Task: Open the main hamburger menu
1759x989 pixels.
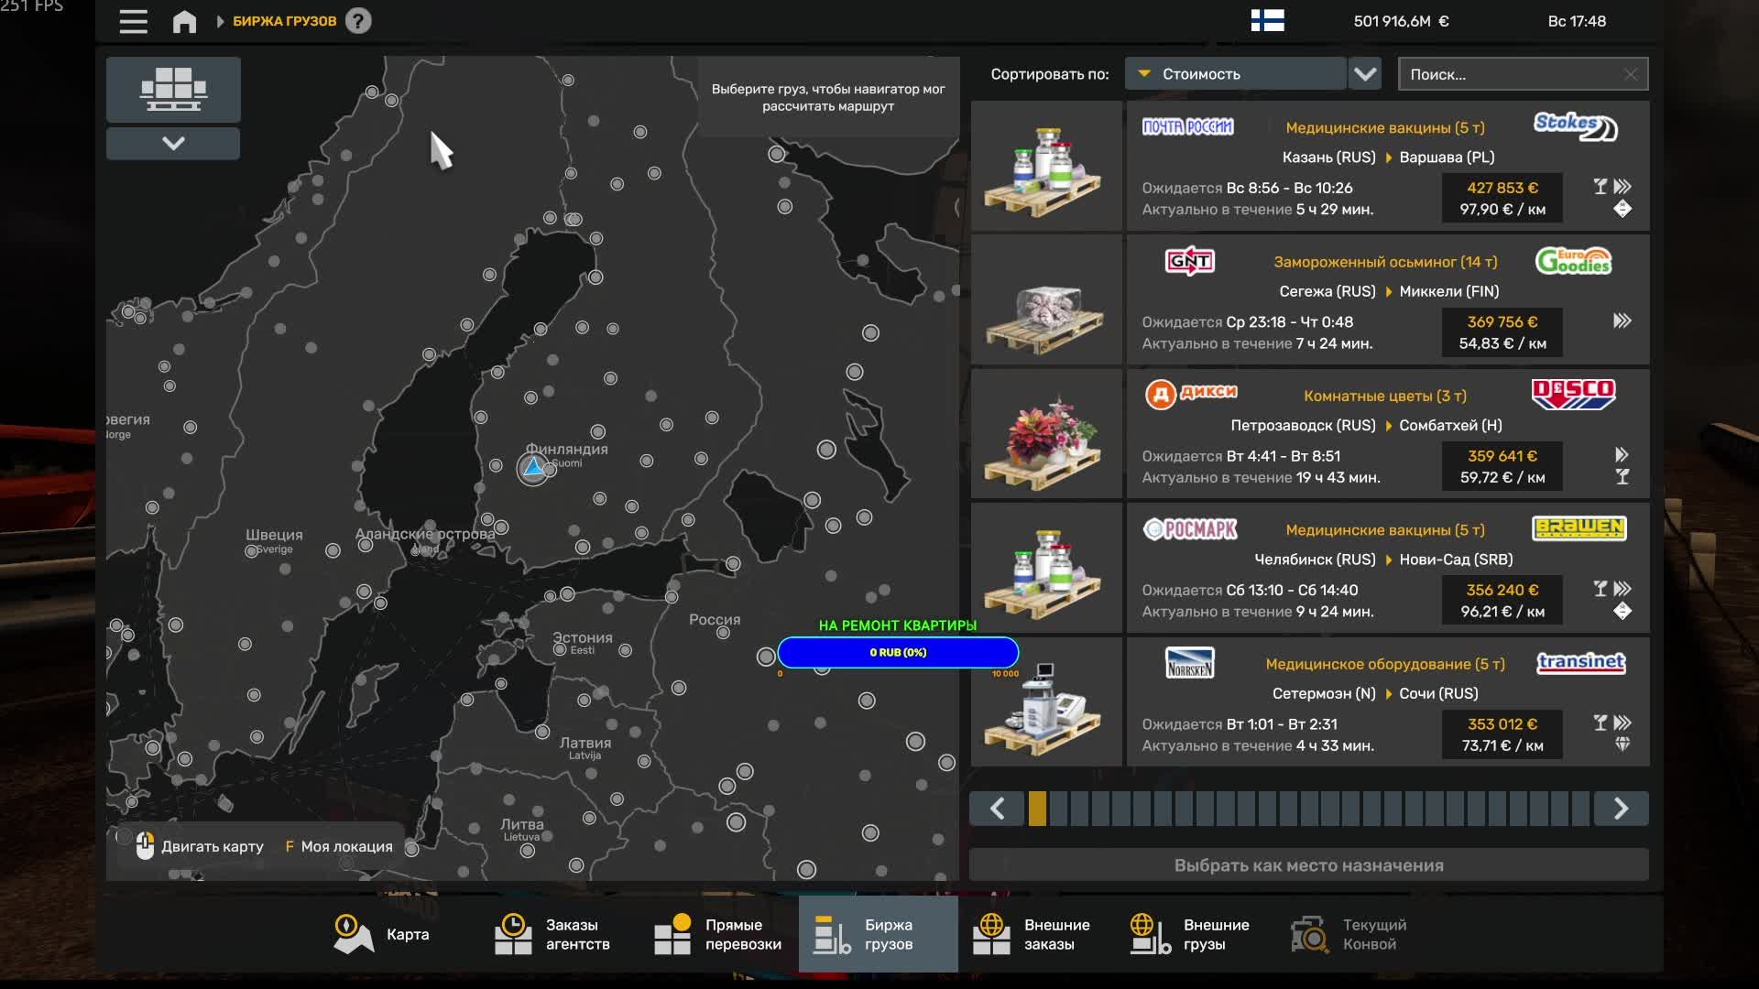Action: pos(133,20)
